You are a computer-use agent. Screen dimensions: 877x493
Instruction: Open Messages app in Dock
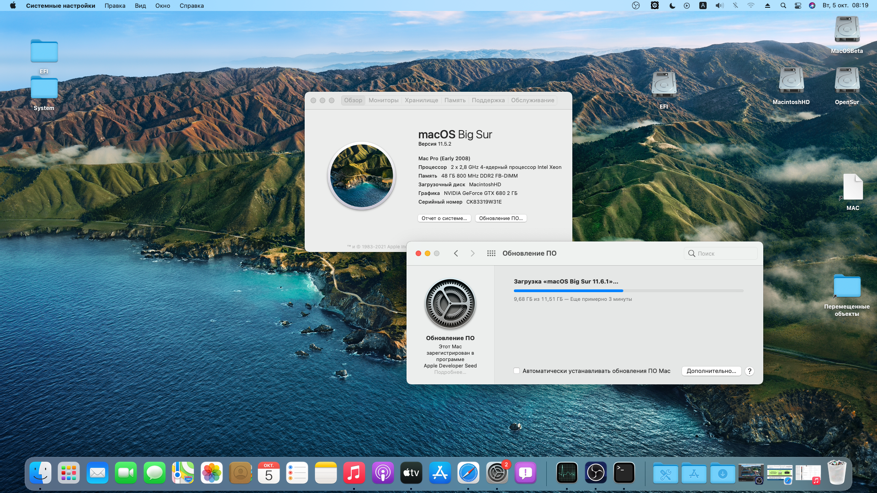[154, 472]
